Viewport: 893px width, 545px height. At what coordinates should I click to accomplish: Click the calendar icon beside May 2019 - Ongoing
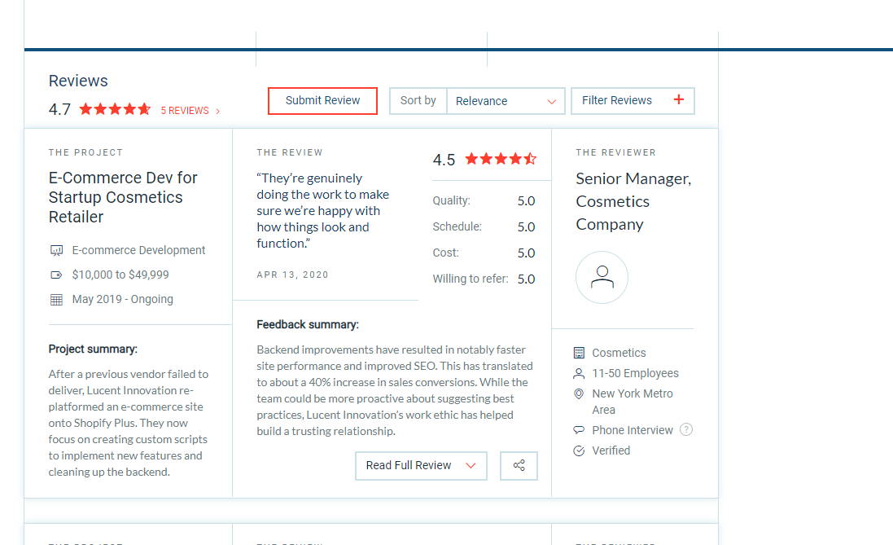56,299
